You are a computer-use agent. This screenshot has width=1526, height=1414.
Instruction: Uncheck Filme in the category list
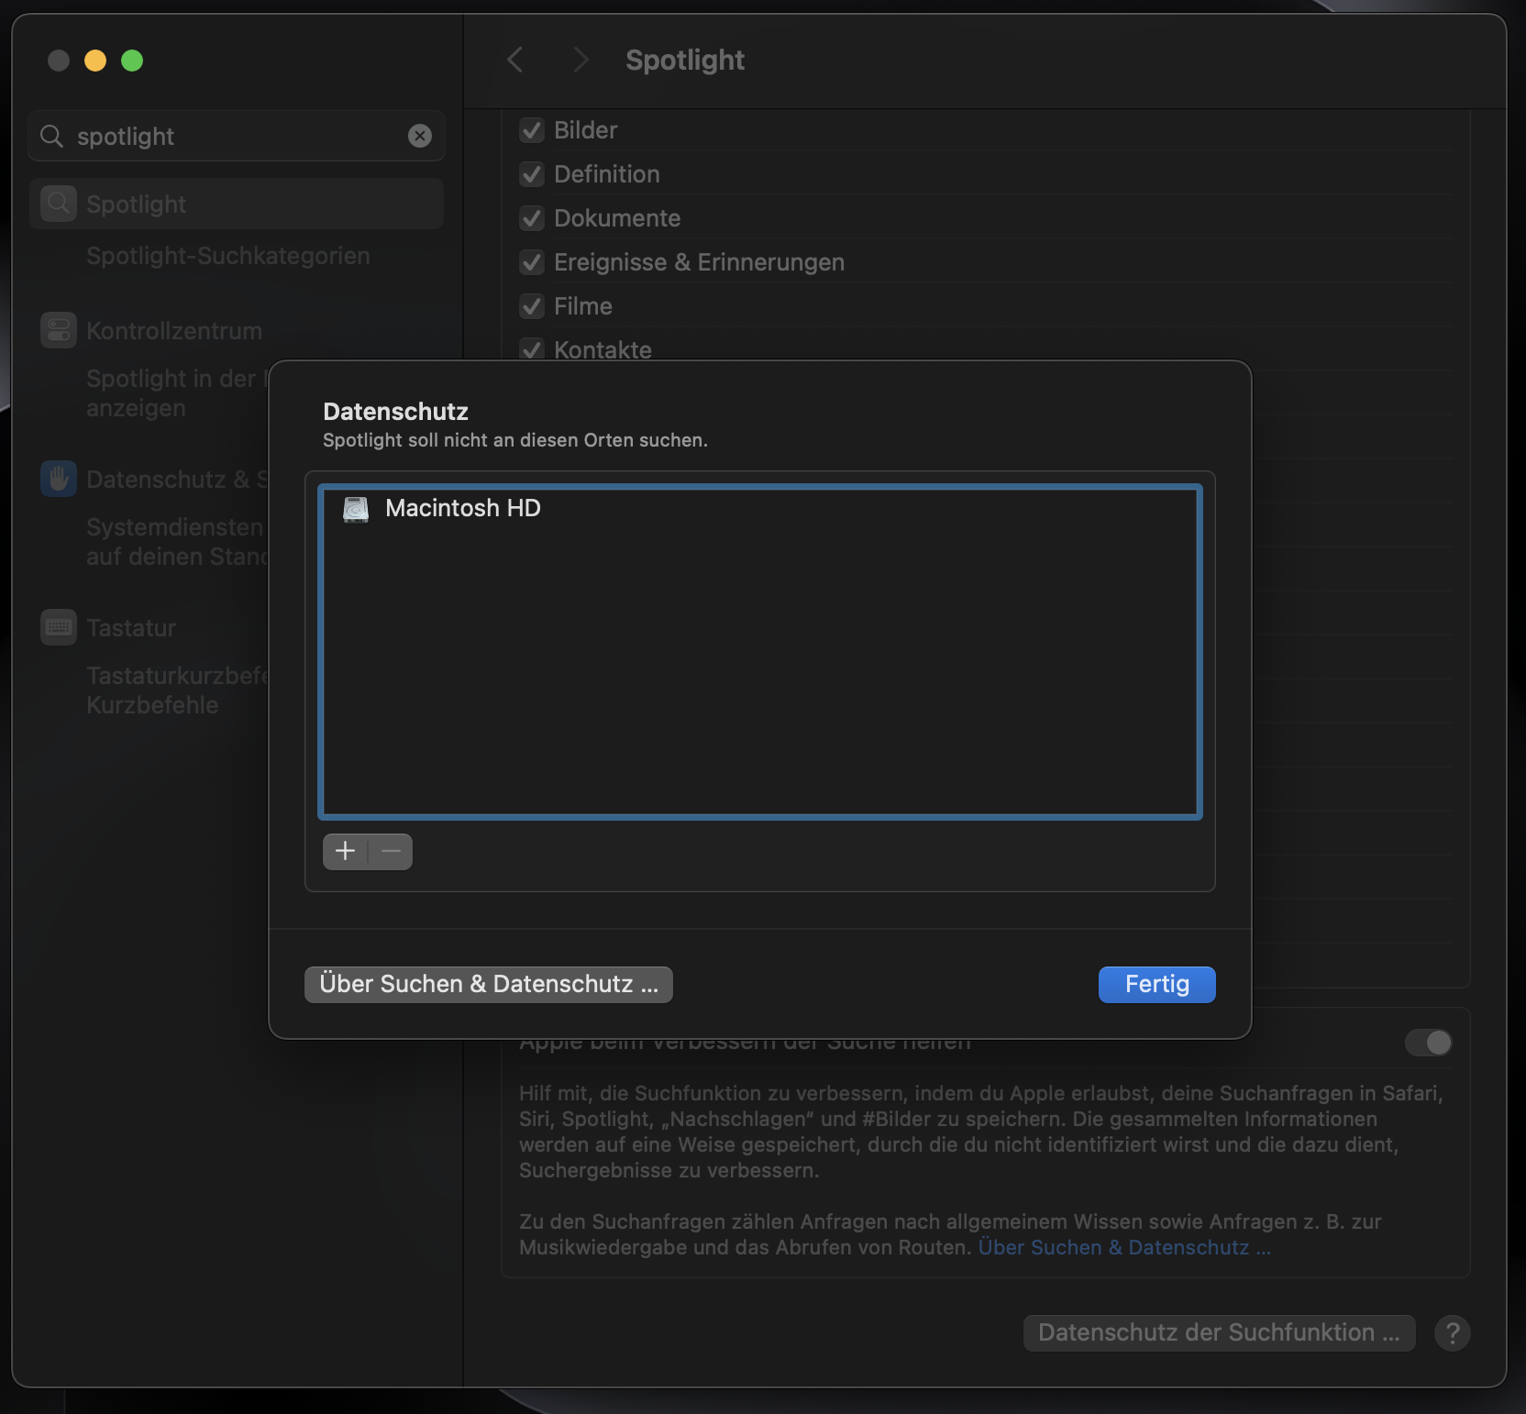coord(532,306)
